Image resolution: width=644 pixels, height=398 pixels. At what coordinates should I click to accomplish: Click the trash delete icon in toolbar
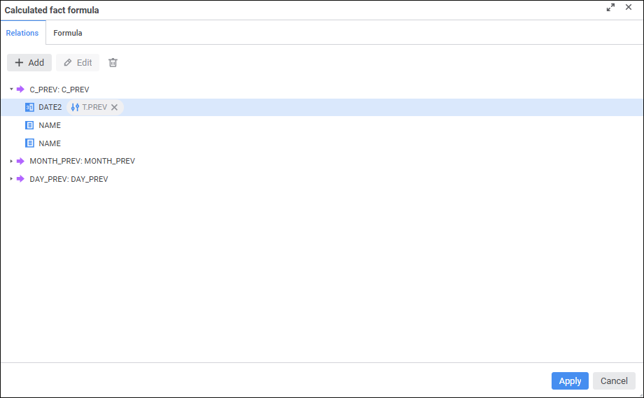point(113,63)
